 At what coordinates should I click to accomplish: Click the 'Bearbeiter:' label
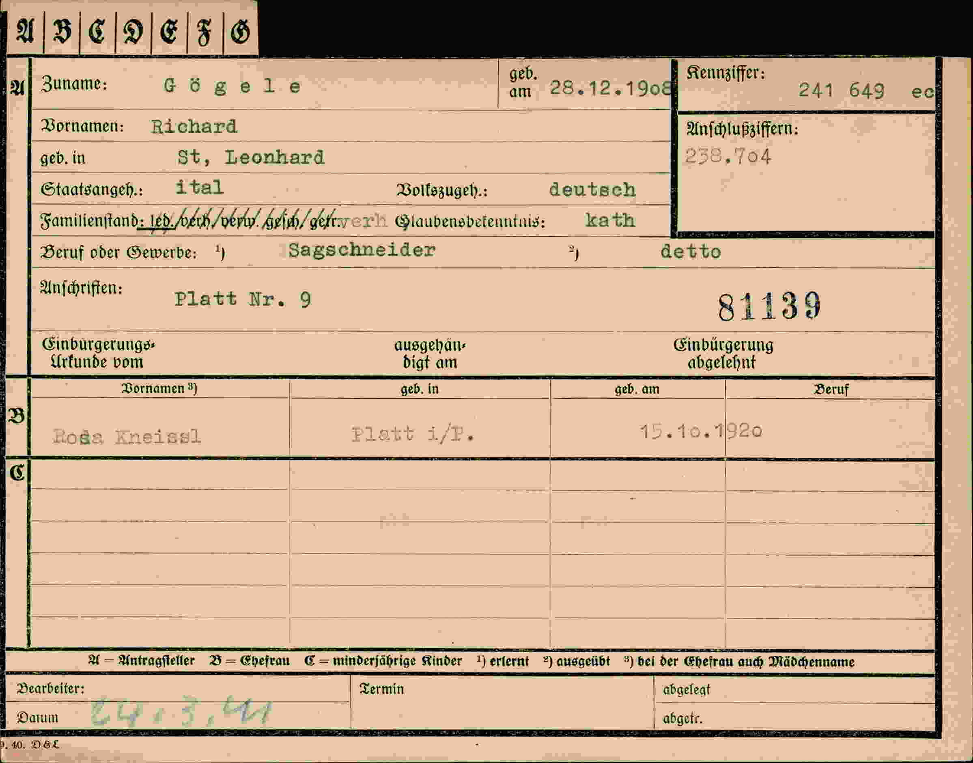click(x=50, y=688)
